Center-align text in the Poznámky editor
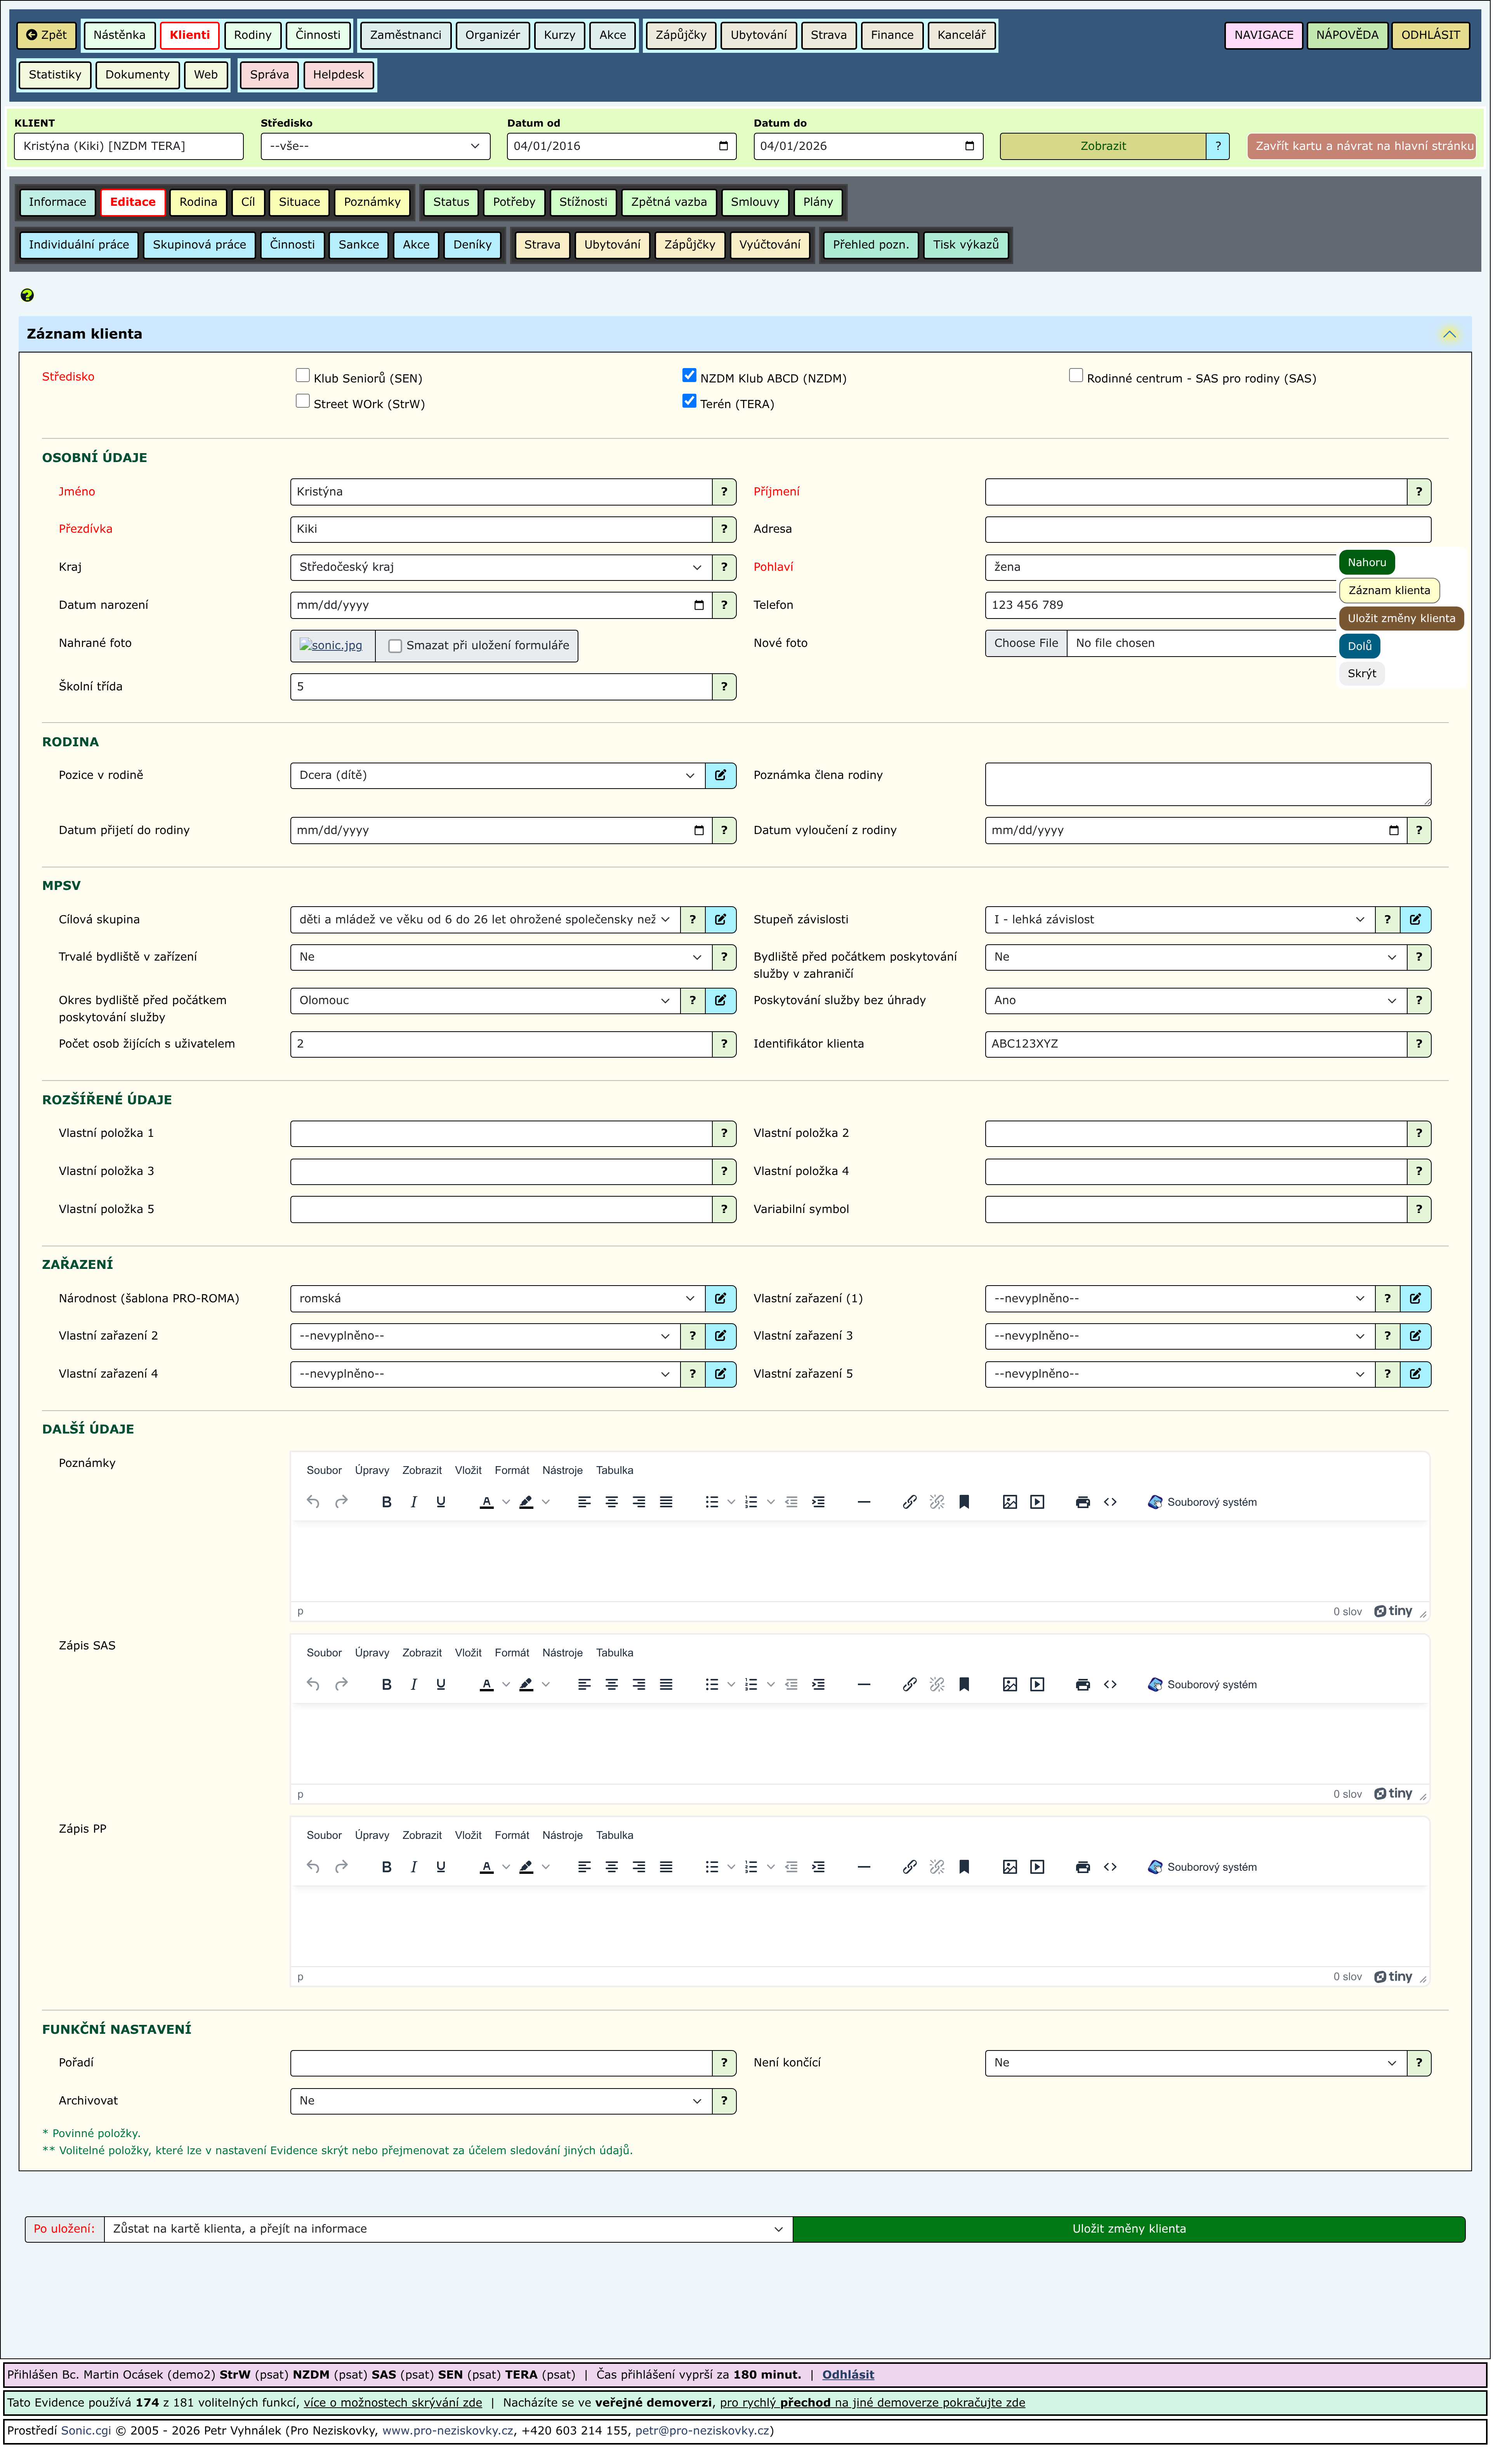Viewport: 1493px width, 2464px height. (x=612, y=1502)
